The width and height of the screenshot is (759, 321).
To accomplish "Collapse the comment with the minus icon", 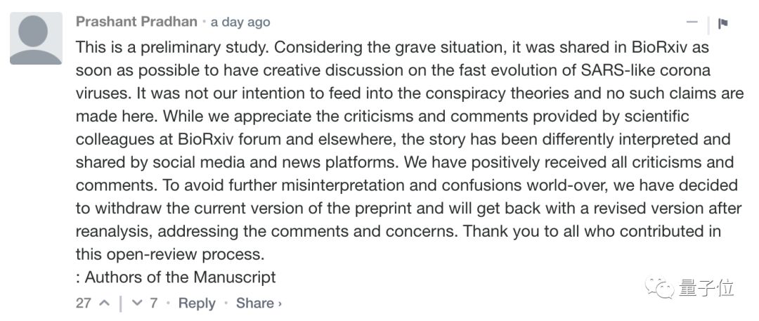I will click(x=692, y=22).
